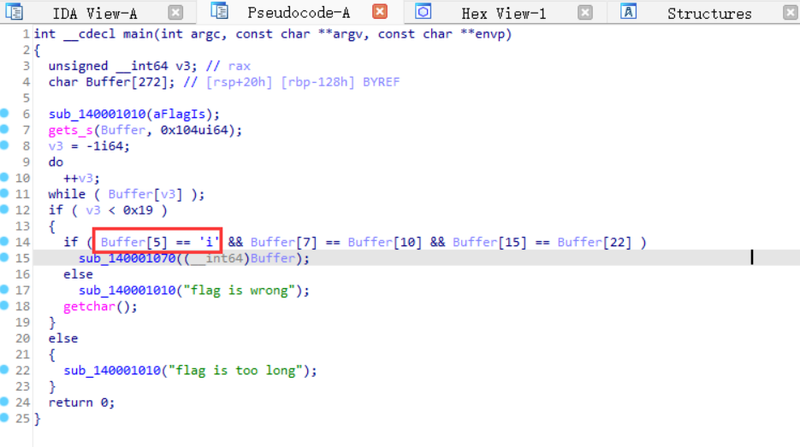Viewport: 800px width, 447px height.
Task: Toggle the breakpoint dot on line 10
Action: (x=4, y=178)
